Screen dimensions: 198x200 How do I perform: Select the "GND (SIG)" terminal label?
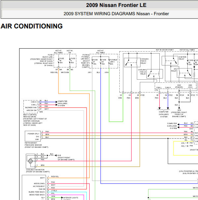190,86
